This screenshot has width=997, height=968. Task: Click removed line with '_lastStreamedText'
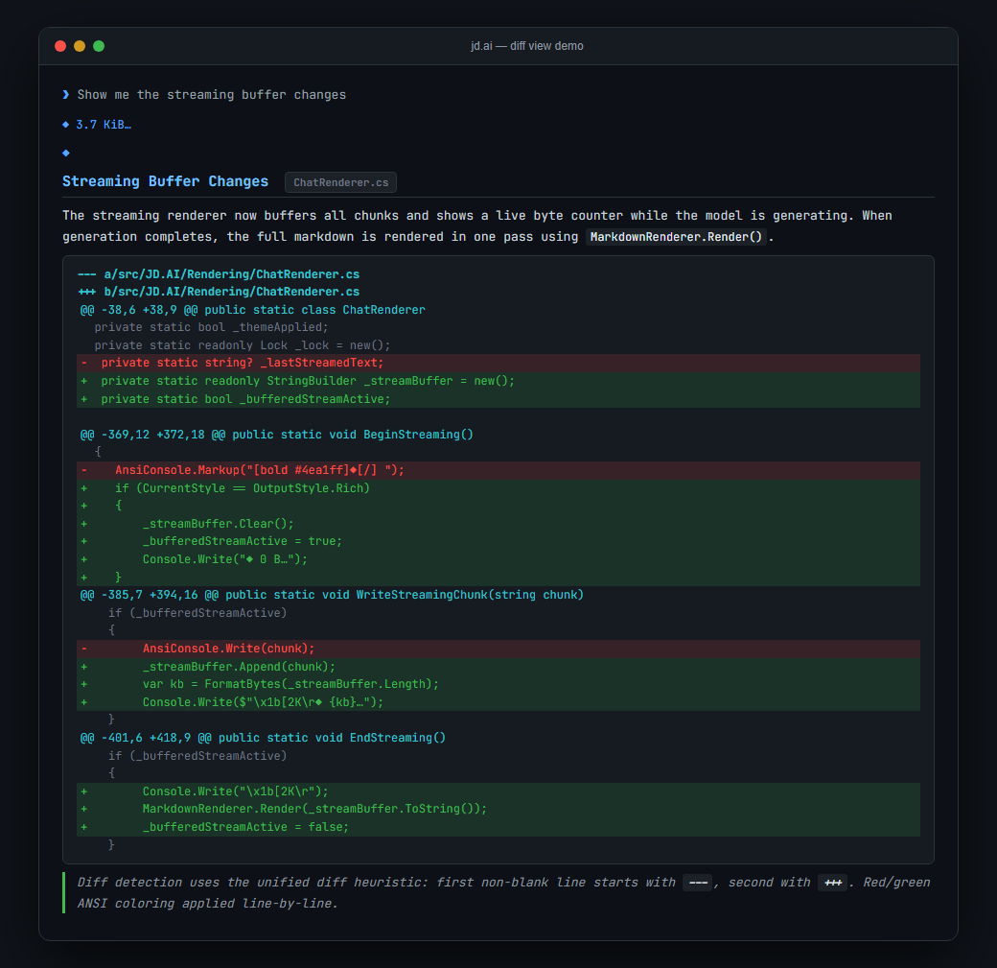point(498,363)
